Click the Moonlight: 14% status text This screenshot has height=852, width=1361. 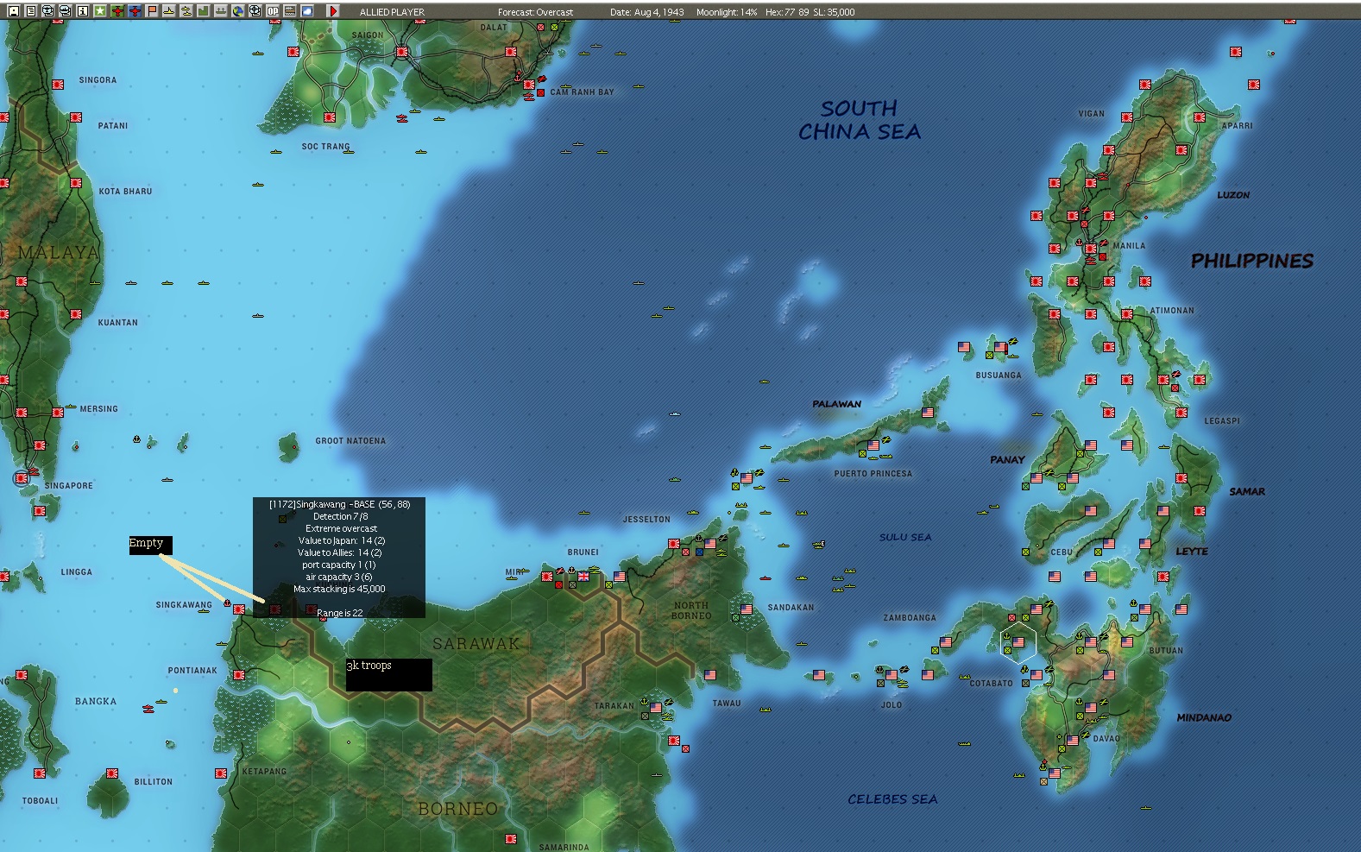pyautogui.click(x=727, y=12)
